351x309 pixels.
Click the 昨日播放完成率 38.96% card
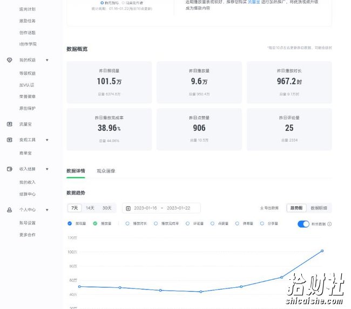pos(109,129)
